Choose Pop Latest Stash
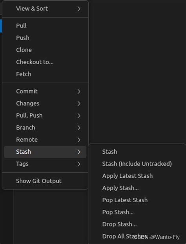 click(x=137, y=200)
